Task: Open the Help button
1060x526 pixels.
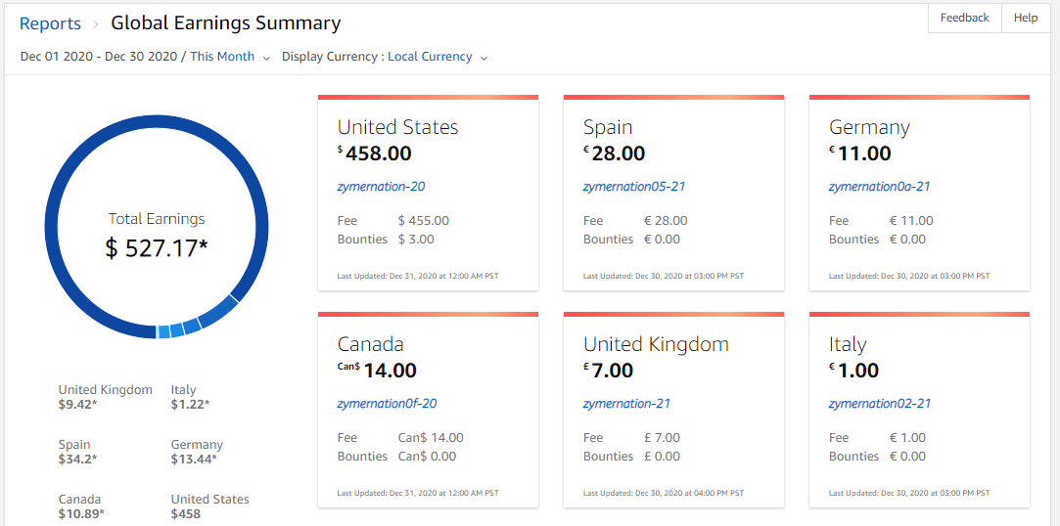Action: [x=1025, y=18]
